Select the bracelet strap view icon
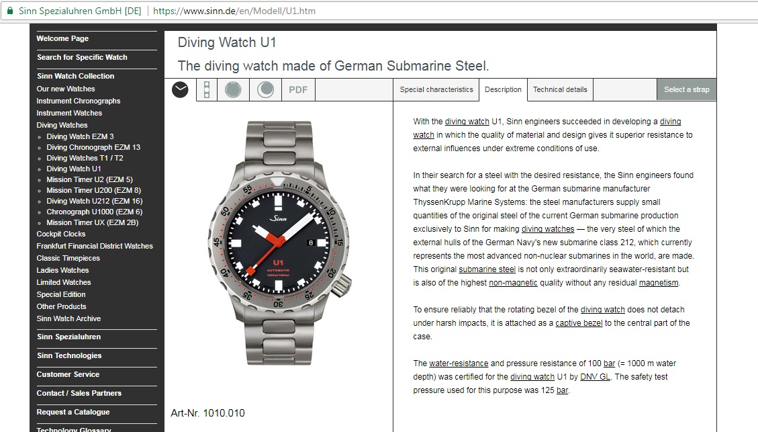Viewport: 758px width, 432px height. pos(206,90)
